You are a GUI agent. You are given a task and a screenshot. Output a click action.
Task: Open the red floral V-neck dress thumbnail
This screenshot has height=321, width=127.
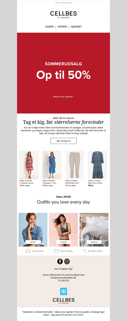tap(29, 165)
